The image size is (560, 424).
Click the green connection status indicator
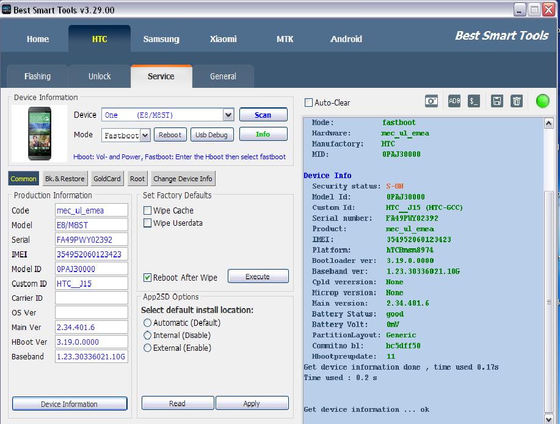coord(542,101)
